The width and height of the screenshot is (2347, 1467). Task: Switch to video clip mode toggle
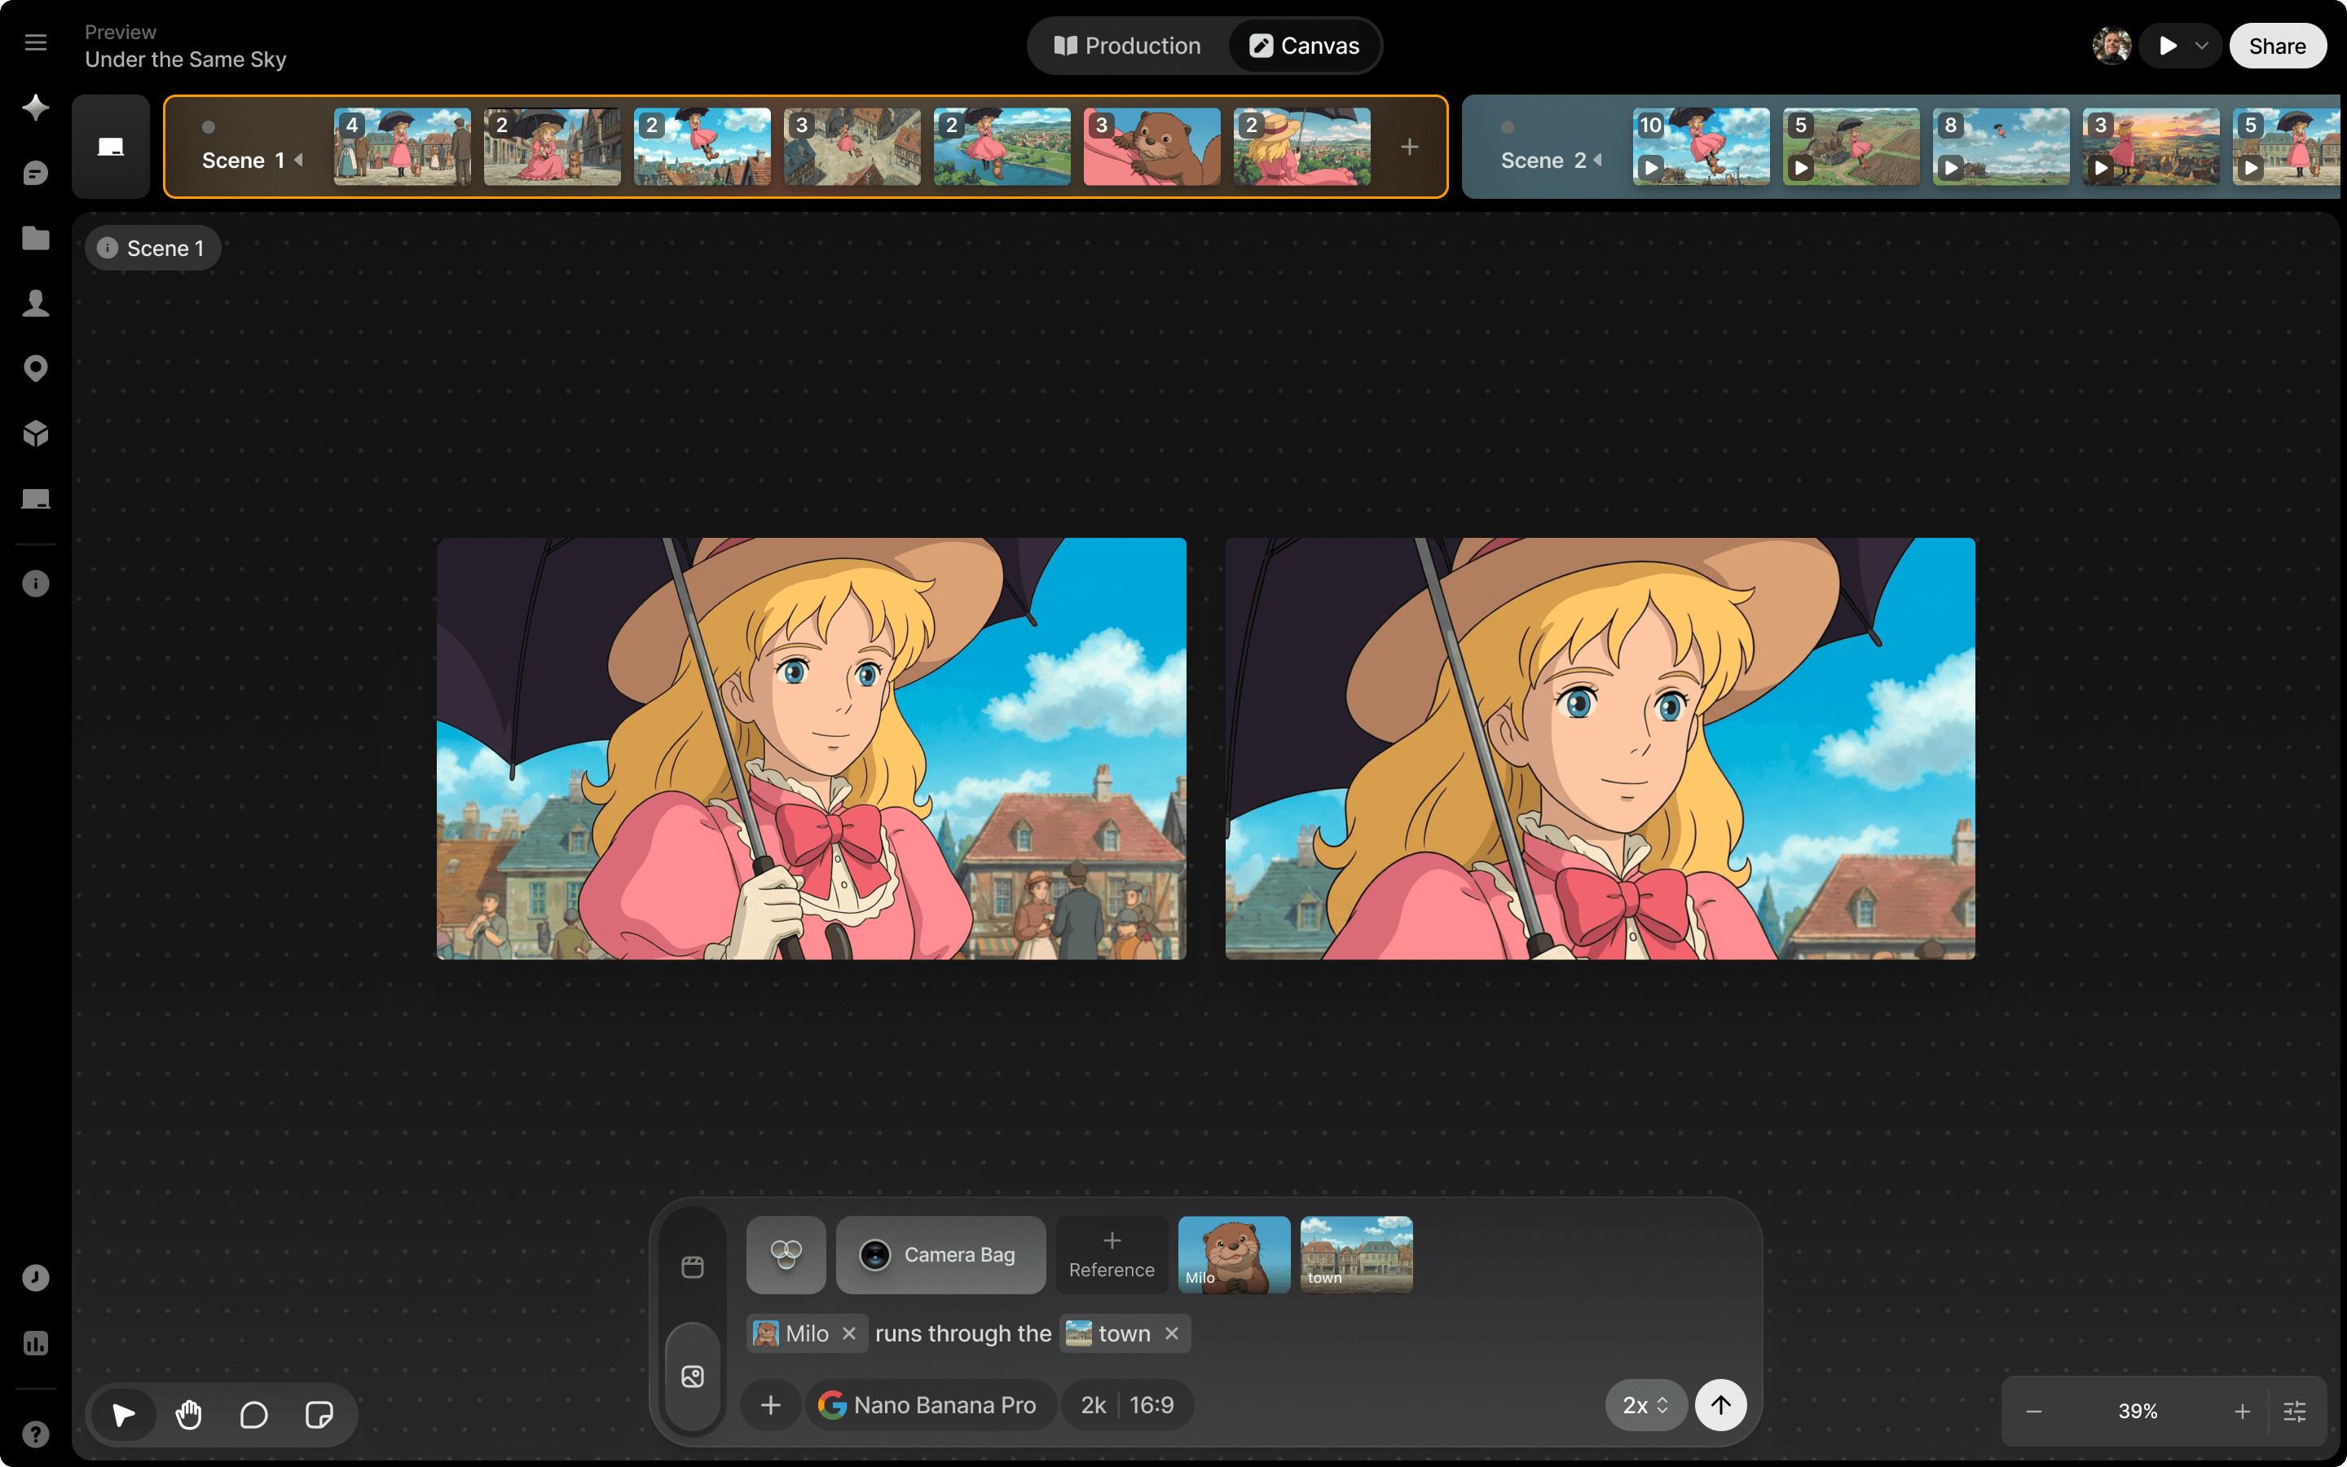[693, 1267]
